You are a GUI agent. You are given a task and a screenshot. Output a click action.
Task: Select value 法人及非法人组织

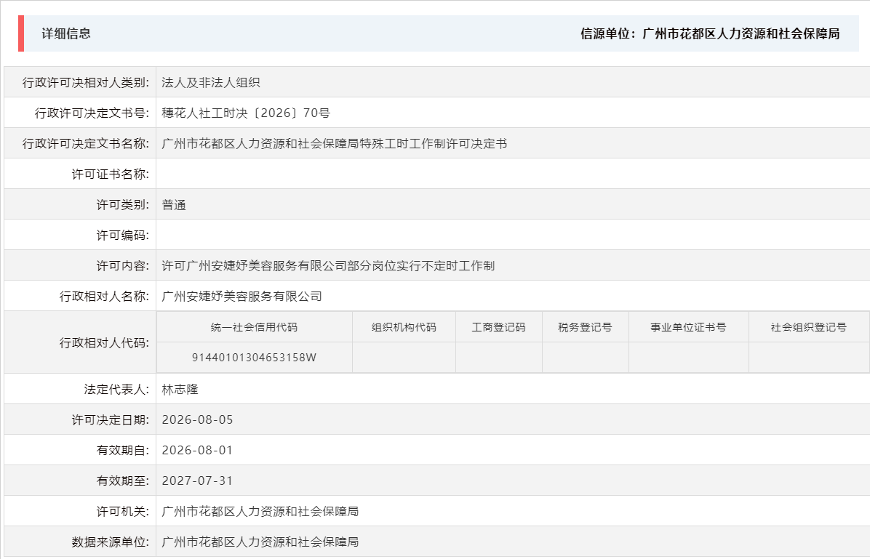211,83
